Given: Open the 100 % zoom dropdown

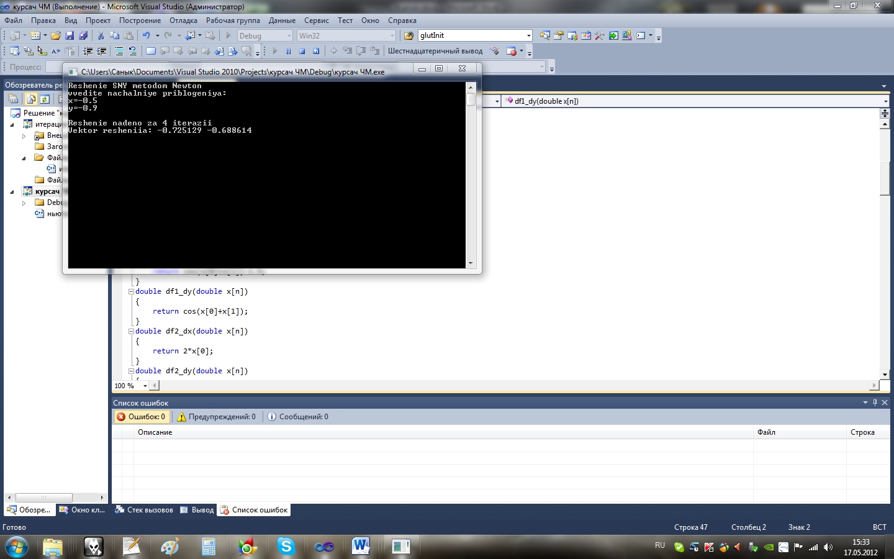Looking at the screenshot, I should click(x=145, y=386).
